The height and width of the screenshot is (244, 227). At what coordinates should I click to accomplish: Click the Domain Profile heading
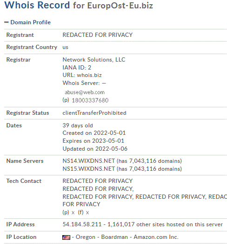(30, 22)
